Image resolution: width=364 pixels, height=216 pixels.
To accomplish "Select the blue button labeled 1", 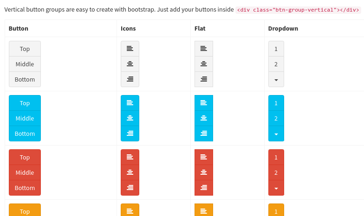I will [276, 103].
